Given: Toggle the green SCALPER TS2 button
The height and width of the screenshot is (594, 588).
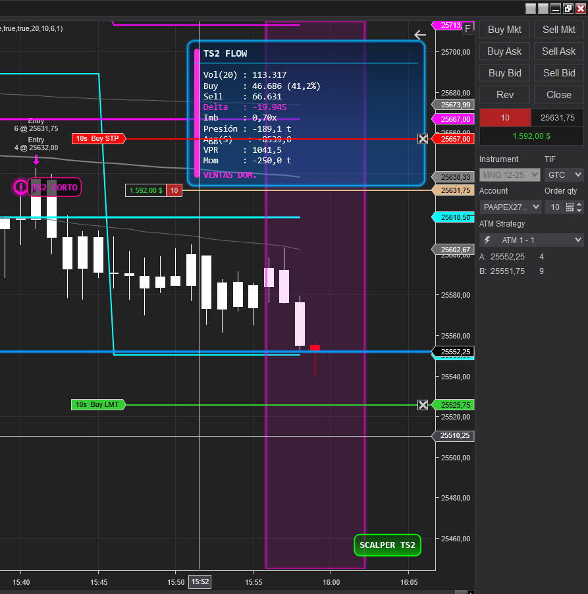Looking at the screenshot, I should pos(387,545).
